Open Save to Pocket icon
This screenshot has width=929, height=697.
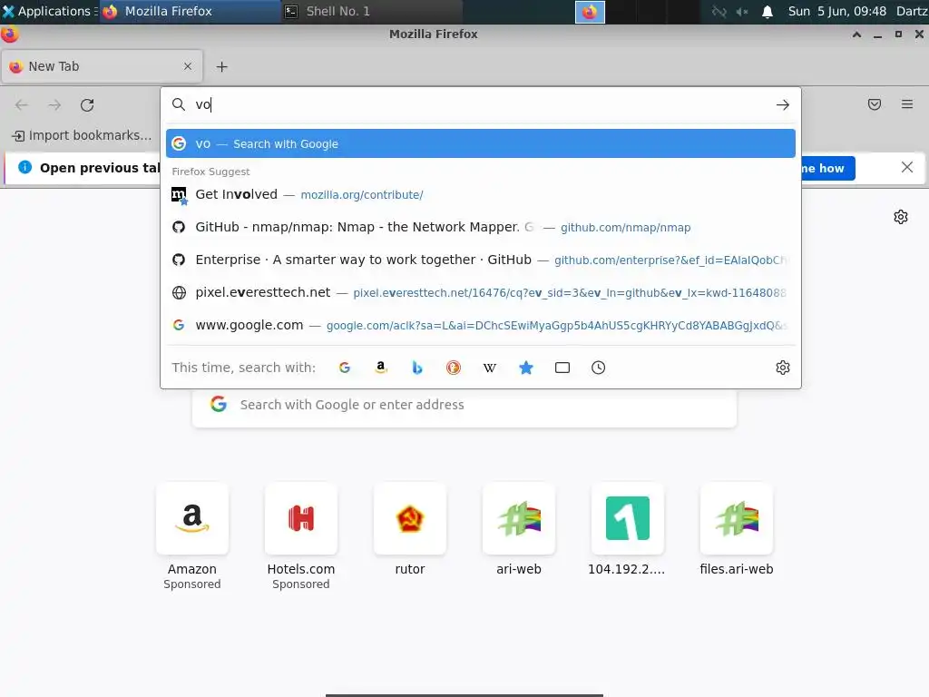(875, 105)
